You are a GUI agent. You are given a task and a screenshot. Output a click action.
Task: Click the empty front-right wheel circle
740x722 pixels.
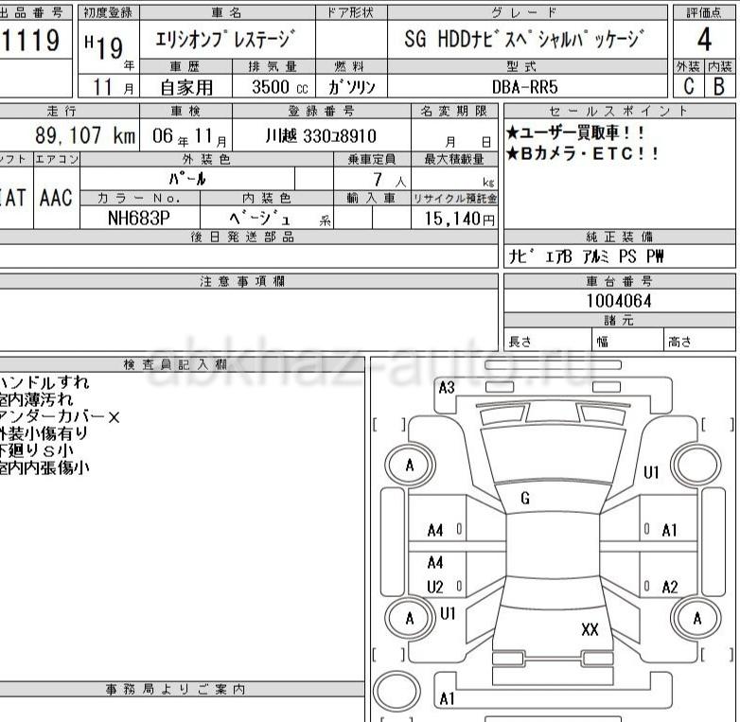click(x=696, y=465)
